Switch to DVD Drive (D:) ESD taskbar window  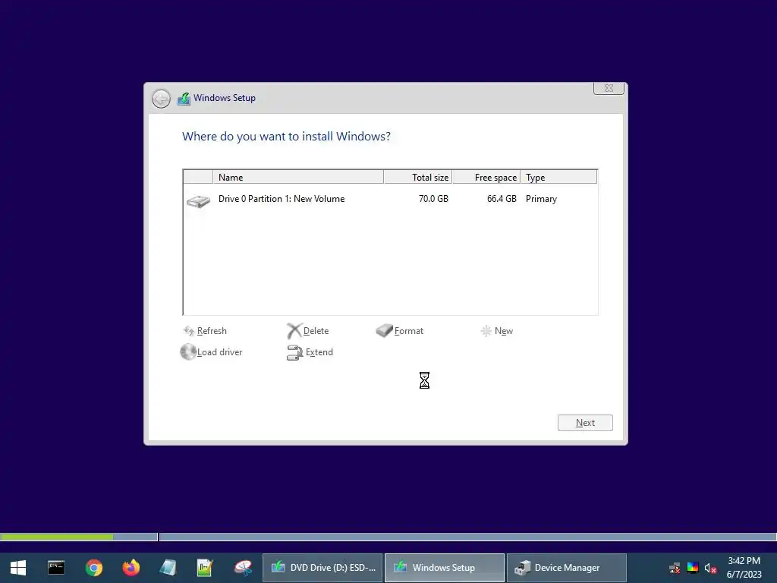[322, 568]
